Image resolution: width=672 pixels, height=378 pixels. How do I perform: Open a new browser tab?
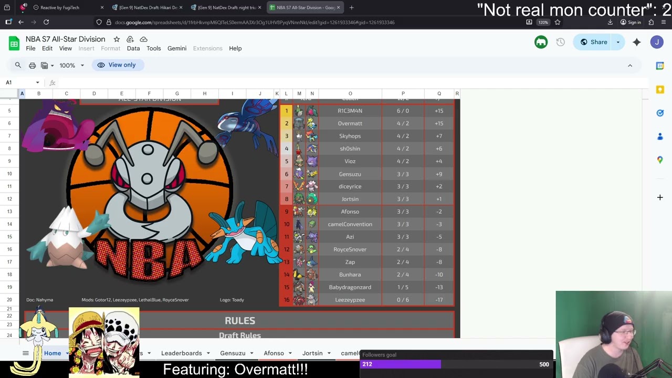point(351,7)
